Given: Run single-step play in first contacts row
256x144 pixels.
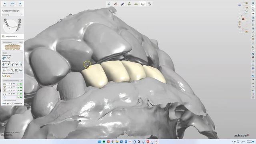Looking at the screenshot, I should (18, 84).
